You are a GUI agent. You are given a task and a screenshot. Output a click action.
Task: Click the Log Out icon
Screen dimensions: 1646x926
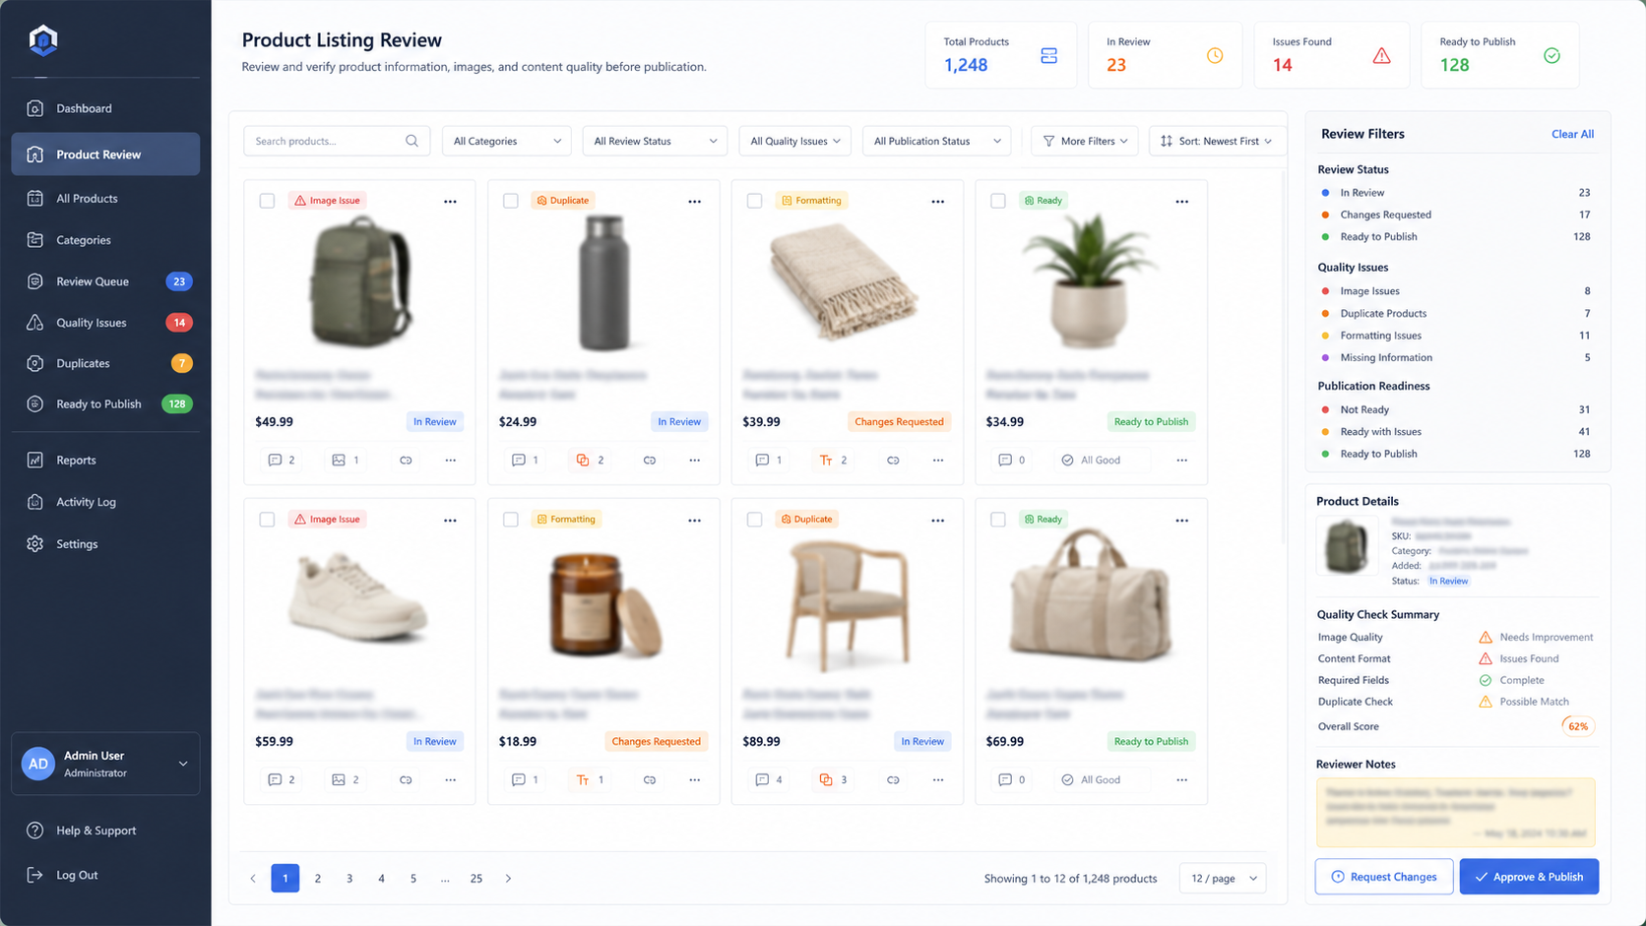click(x=35, y=875)
